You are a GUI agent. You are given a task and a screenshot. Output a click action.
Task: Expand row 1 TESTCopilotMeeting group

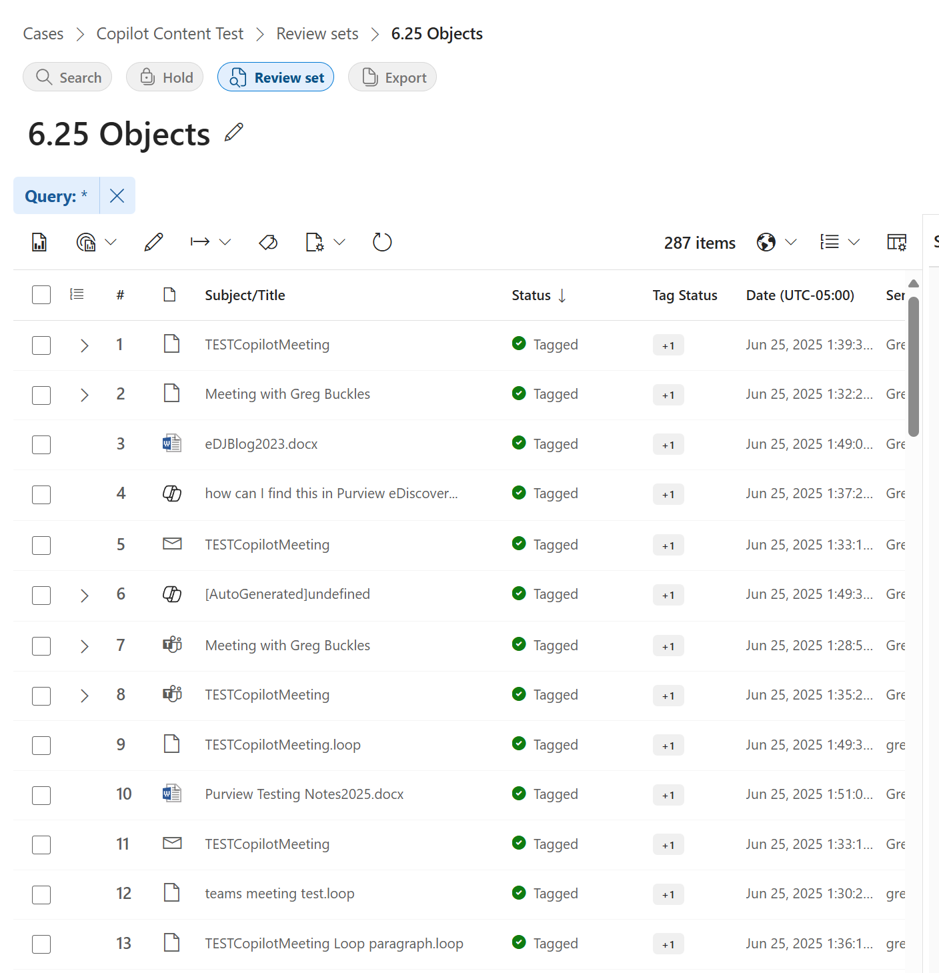[x=84, y=345]
